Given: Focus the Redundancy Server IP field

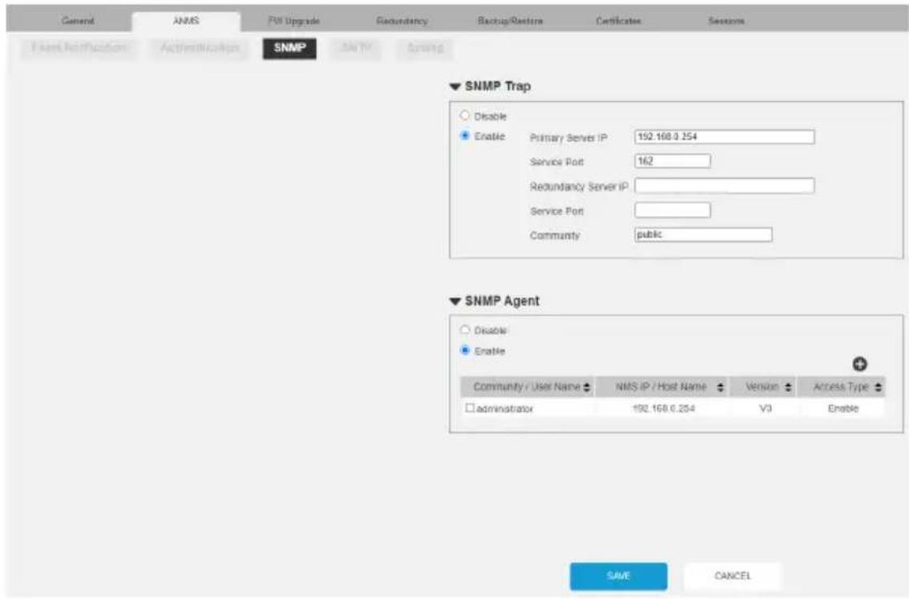Looking at the screenshot, I should click(x=724, y=186).
